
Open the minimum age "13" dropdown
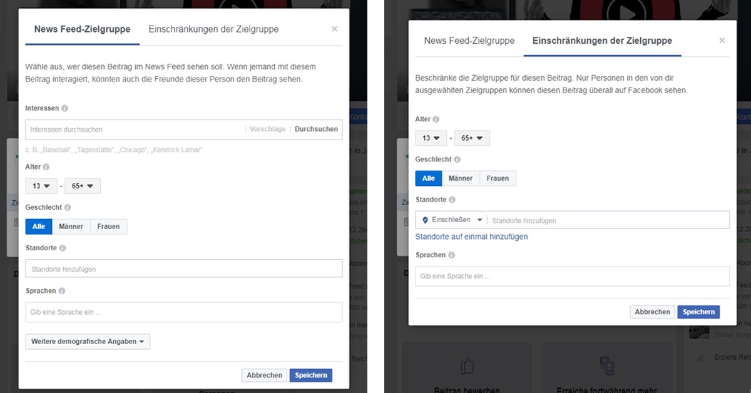[41, 185]
